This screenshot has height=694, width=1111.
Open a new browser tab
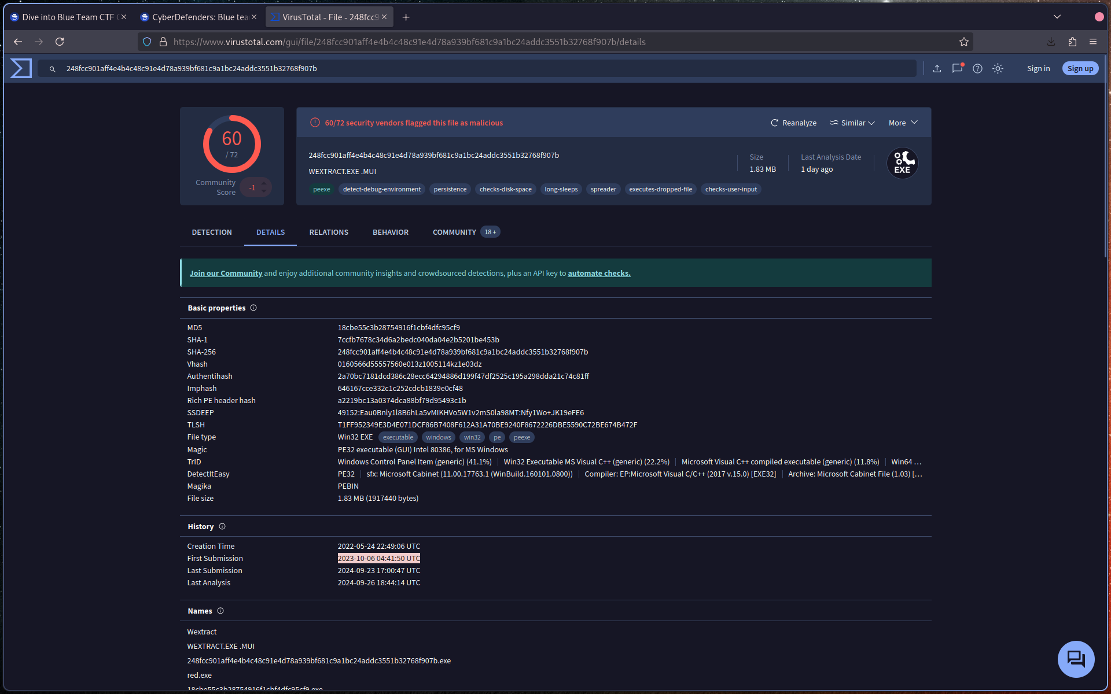(x=406, y=17)
